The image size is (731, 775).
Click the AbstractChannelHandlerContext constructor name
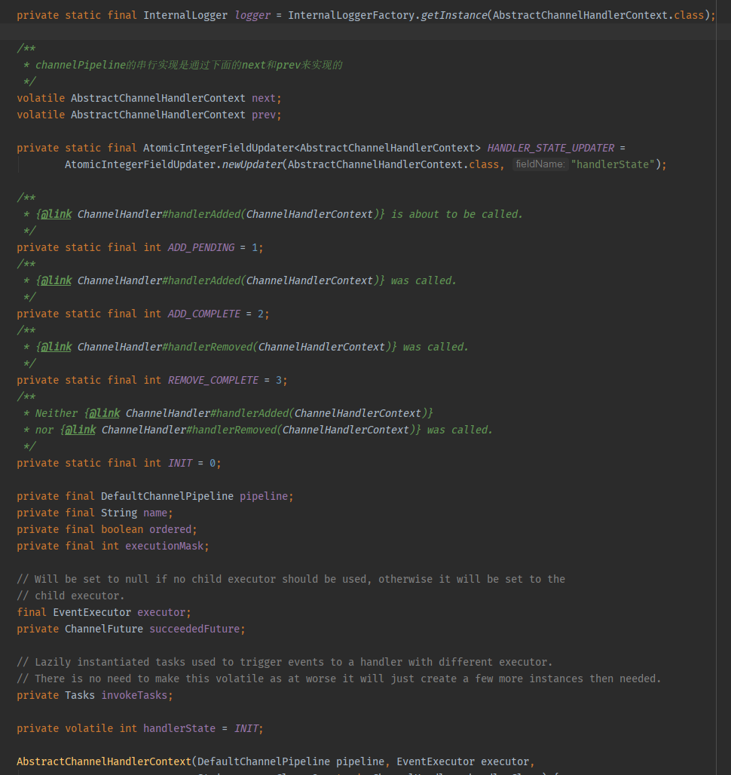104,761
